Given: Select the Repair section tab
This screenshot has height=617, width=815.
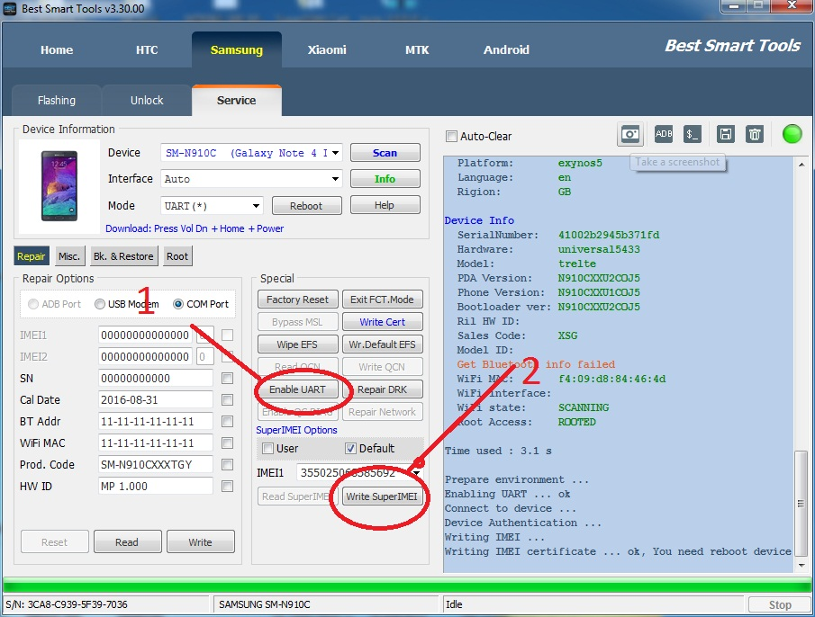Looking at the screenshot, I should (32, 256).
